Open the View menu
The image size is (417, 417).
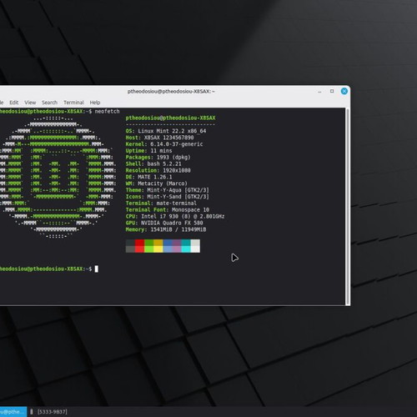pos(30,103)
